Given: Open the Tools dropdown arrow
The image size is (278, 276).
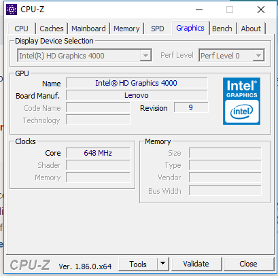Looking at the screenshot, I should point(162,264).
